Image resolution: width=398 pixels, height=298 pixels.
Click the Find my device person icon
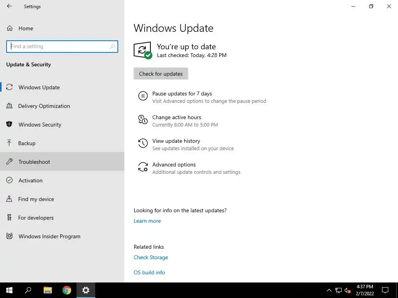(x=9, y=199)
